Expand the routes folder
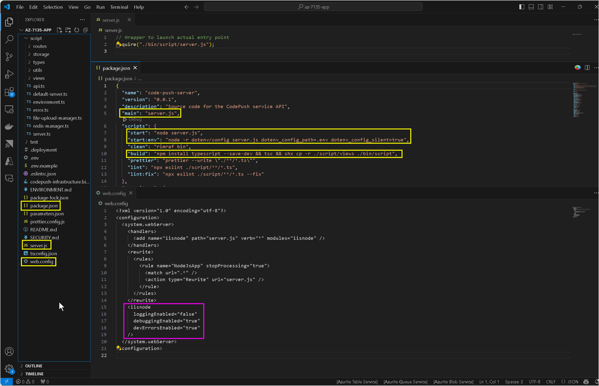599x386 pixels. pyautogui.click(x=40, y=46)
